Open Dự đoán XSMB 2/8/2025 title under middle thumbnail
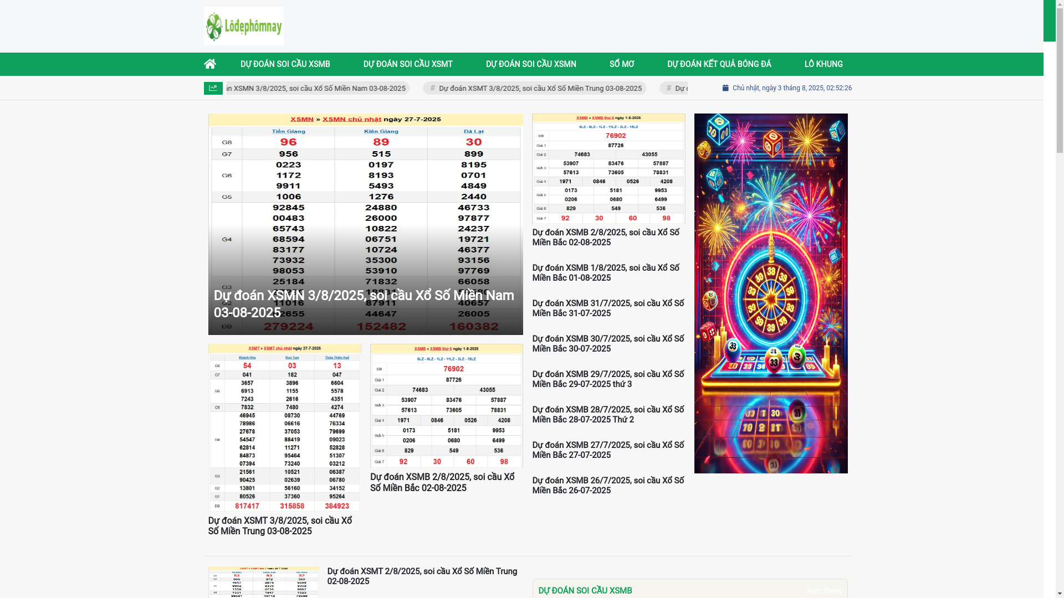The width and height of the screenshot is (1064, 598). pos(442,482)
